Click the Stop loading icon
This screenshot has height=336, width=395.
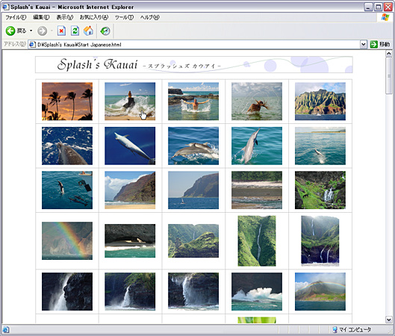pos(61,31)
